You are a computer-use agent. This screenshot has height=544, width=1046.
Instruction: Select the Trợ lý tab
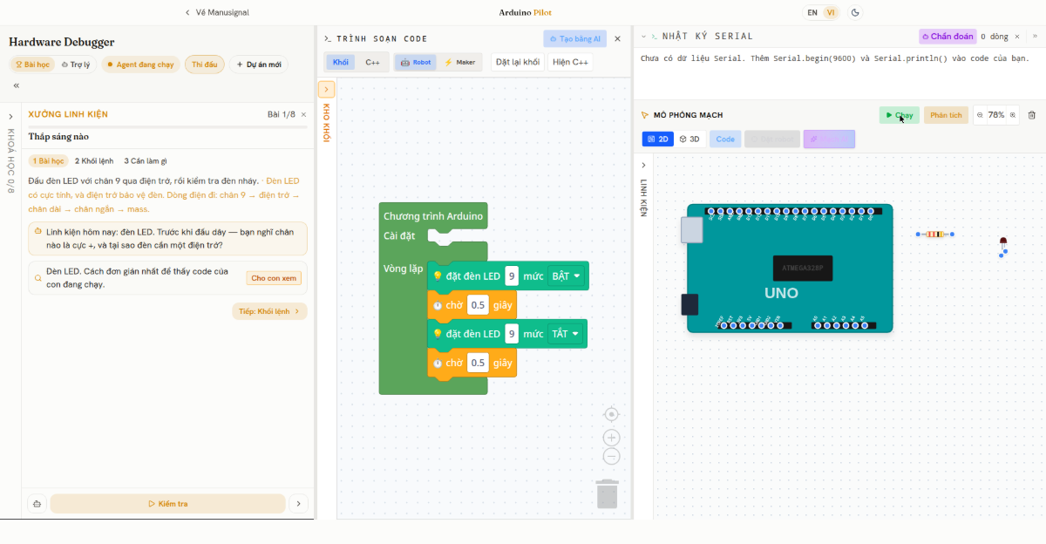tap(76, 65)
